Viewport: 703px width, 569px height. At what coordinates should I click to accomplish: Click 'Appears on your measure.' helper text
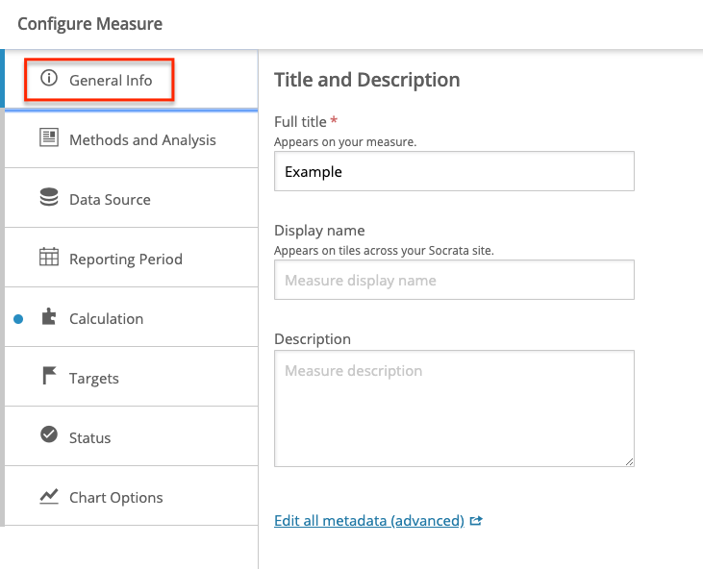point(345,142)
